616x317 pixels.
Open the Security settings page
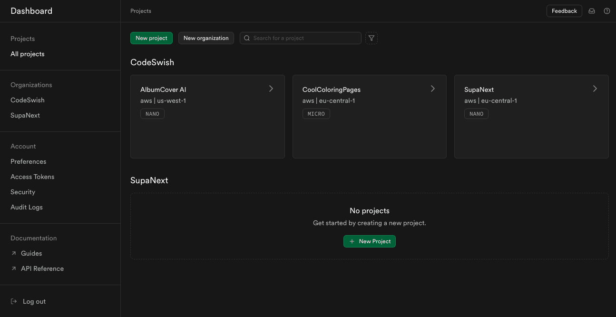point(23,192)
